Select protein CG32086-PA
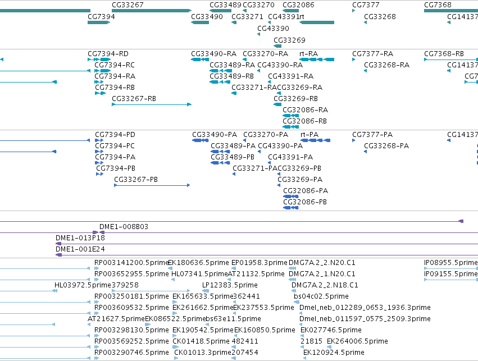 (306, 191)
